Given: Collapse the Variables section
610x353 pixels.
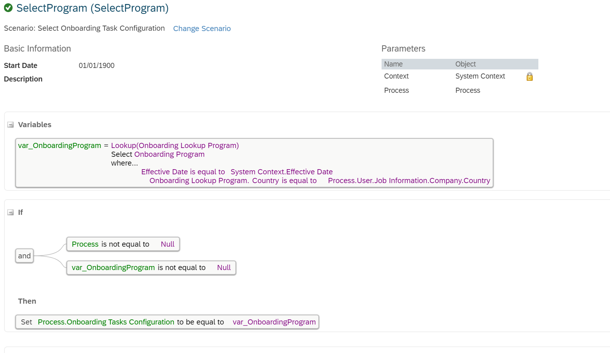Looking at the screenshot, I should click(11, 125).
